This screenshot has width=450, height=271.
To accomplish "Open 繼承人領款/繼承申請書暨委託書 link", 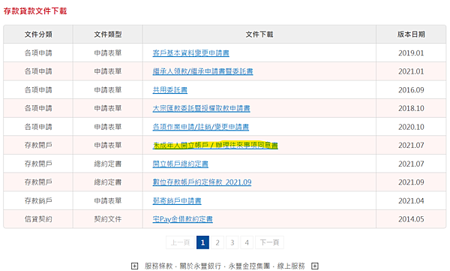I will click(x=202, y=71).
